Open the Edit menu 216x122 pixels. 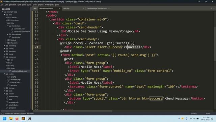(6, 5)
